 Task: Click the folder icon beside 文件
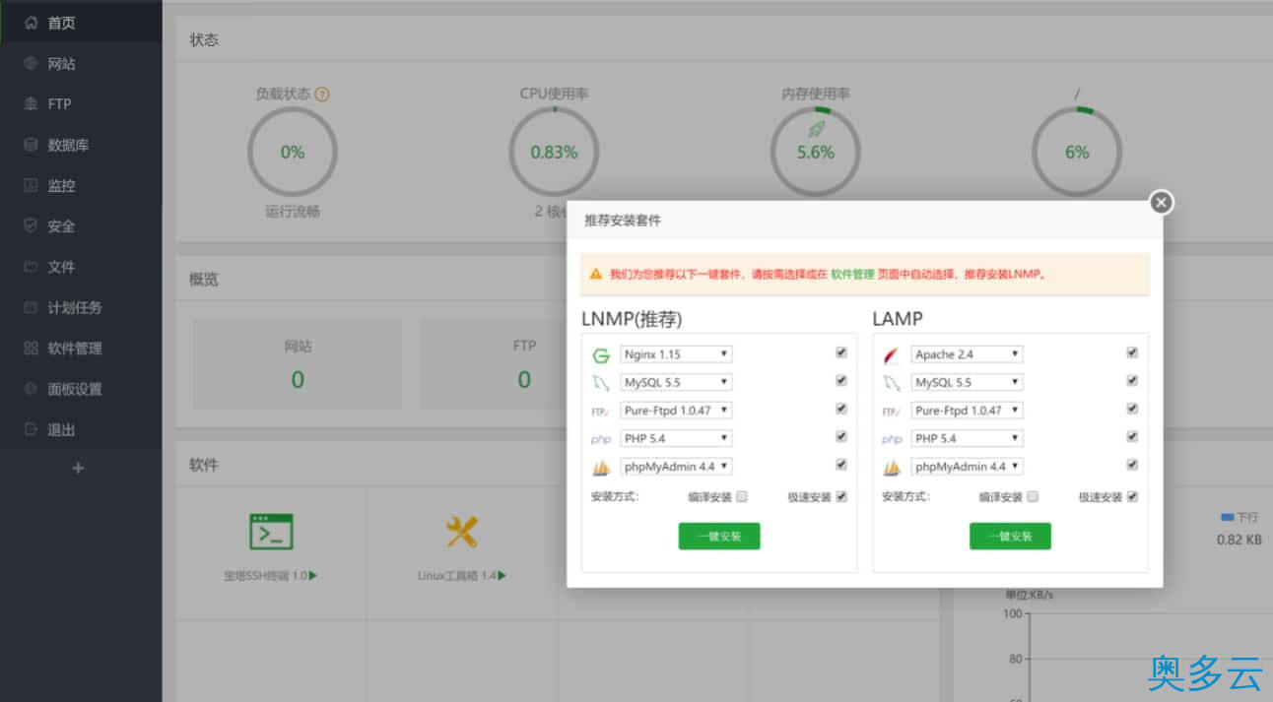pyautogui.click(x=31, y=267)
